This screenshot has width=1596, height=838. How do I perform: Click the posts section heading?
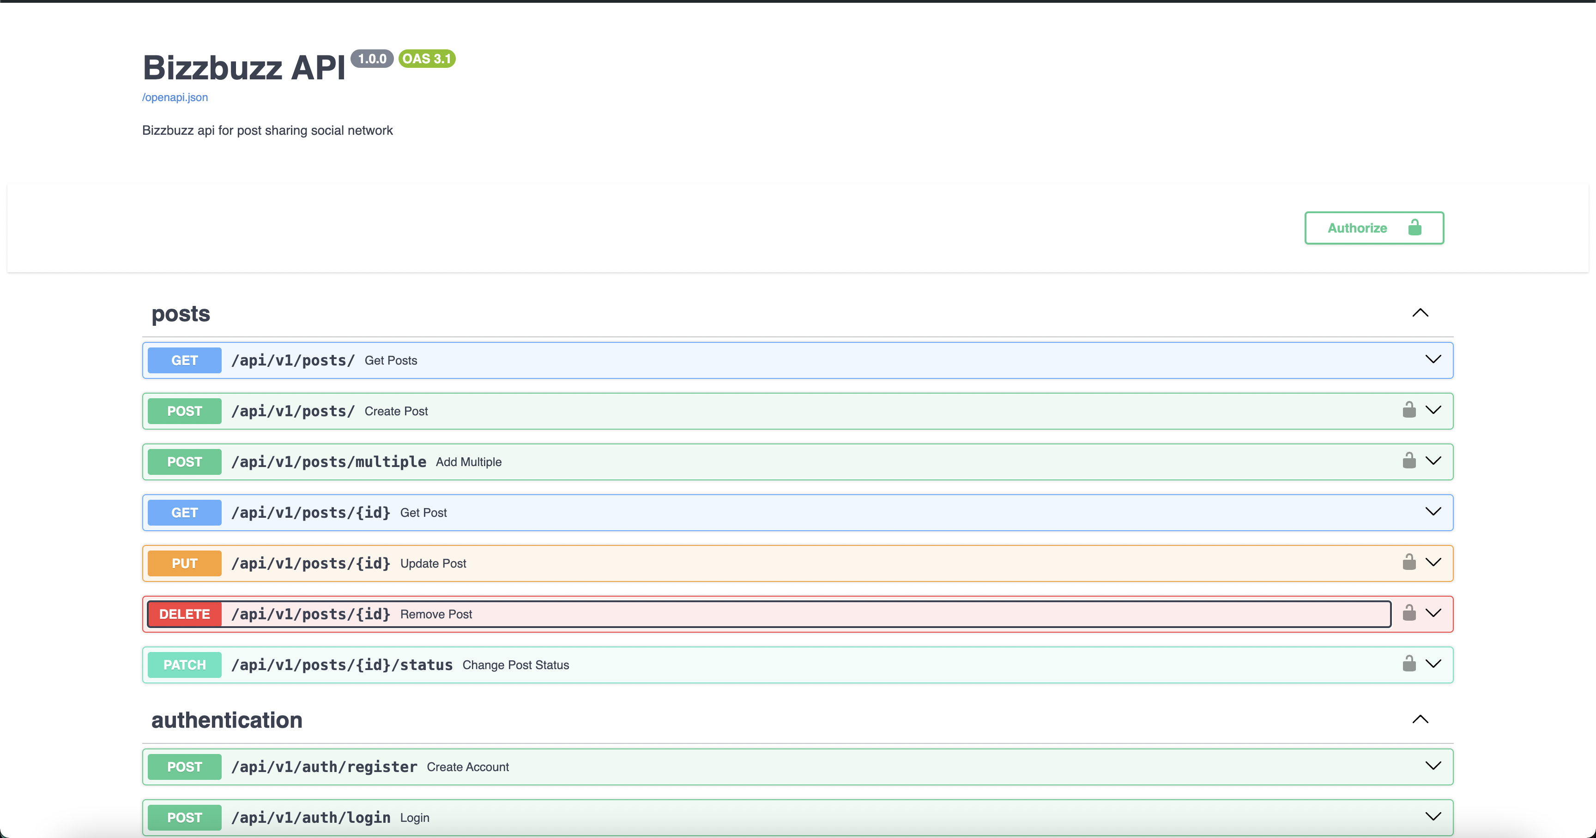(181, 314)
